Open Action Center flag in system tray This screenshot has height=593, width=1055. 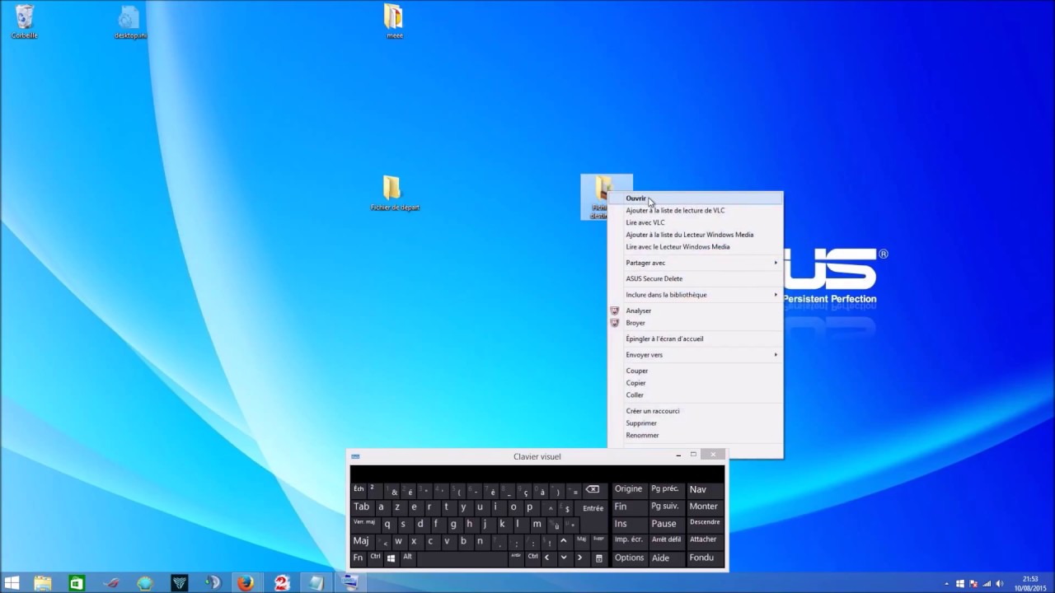tap(973, 584)
